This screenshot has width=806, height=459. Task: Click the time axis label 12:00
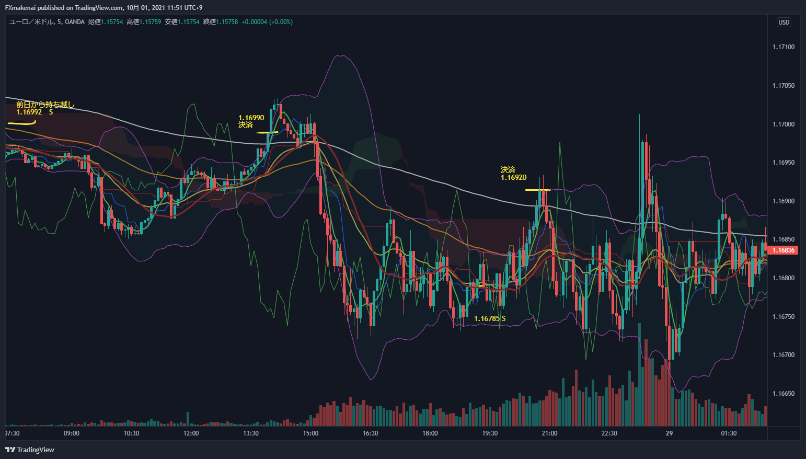tap(191, 433)
